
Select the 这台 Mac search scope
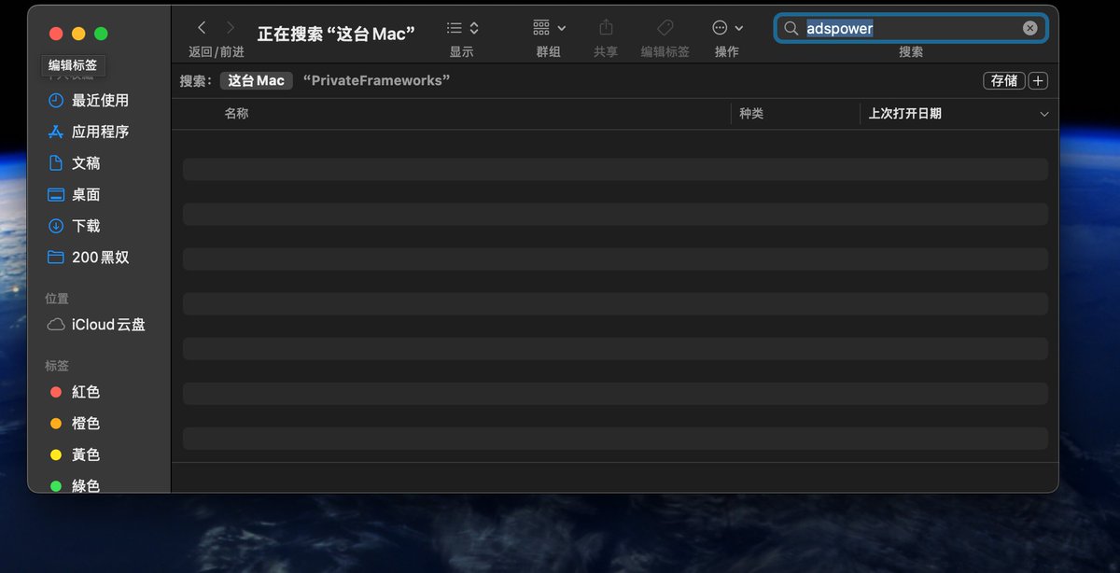256,81
